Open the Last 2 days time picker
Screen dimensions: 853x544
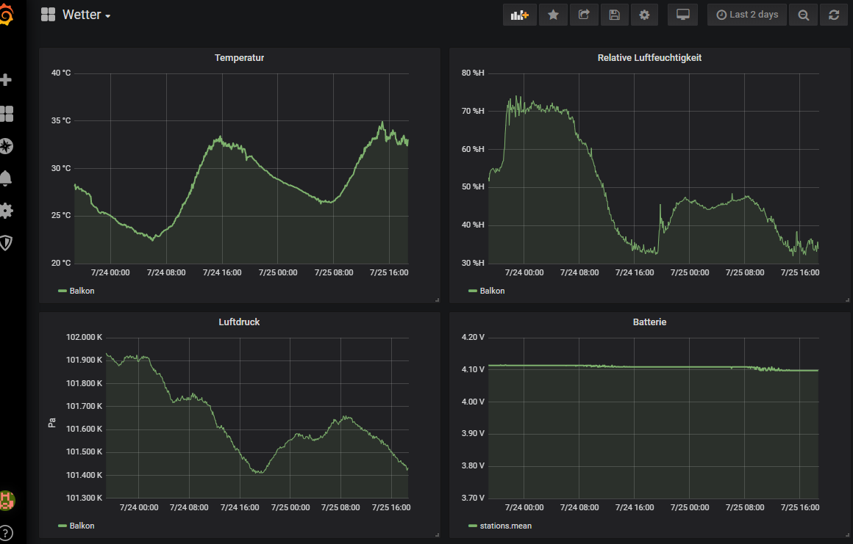747,15
